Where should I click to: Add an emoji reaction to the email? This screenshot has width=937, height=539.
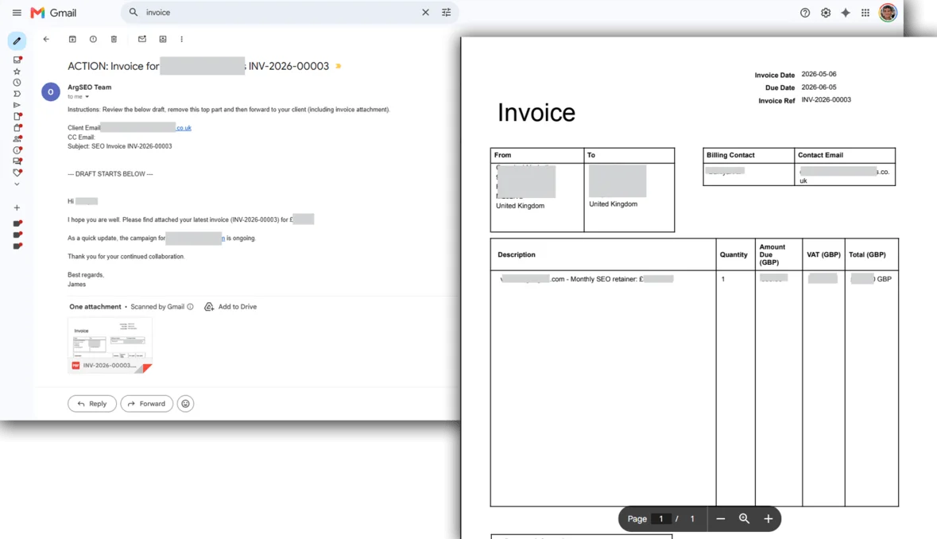[185, 404]
